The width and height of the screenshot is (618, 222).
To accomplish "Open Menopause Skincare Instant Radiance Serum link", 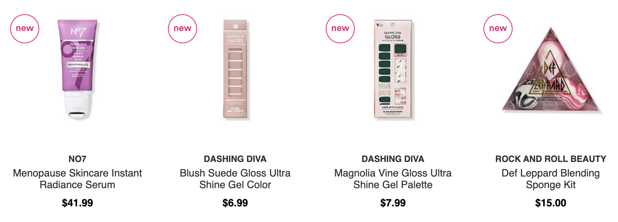I will point(77,179).
